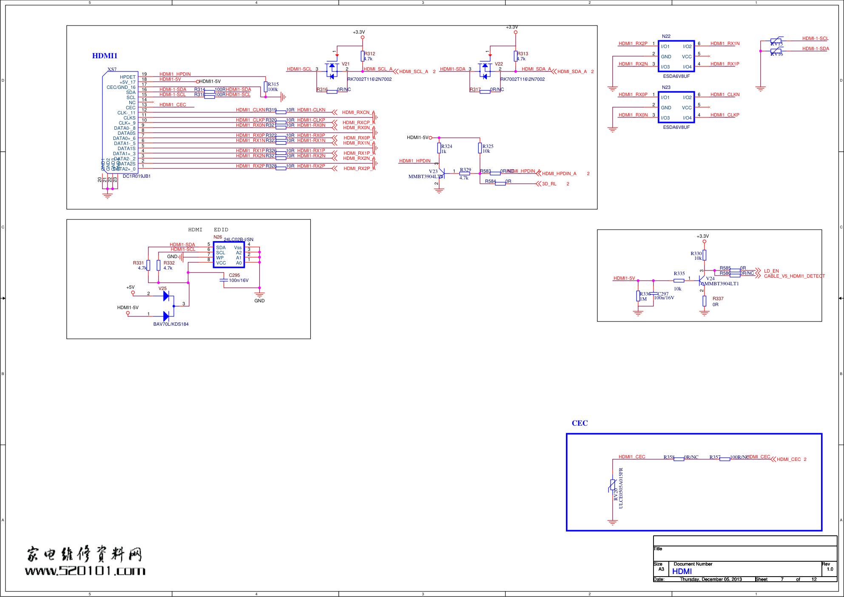The image size is (844, 597).
Task: Click the DC1R019JB1 part number text
Action: [136, 176]
